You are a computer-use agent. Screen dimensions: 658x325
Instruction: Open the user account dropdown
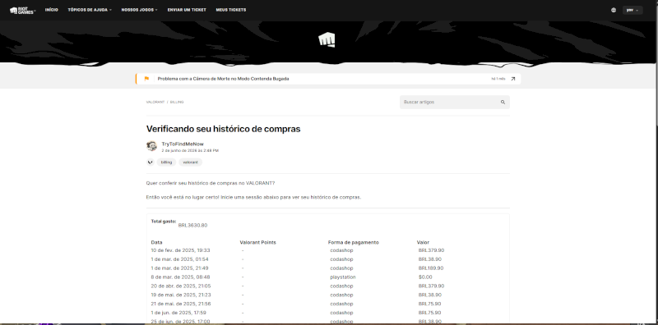[633, 10]
